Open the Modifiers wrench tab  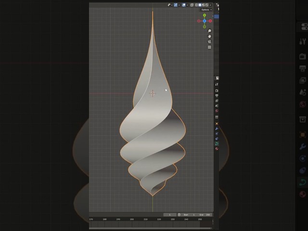tap(217, 128)
